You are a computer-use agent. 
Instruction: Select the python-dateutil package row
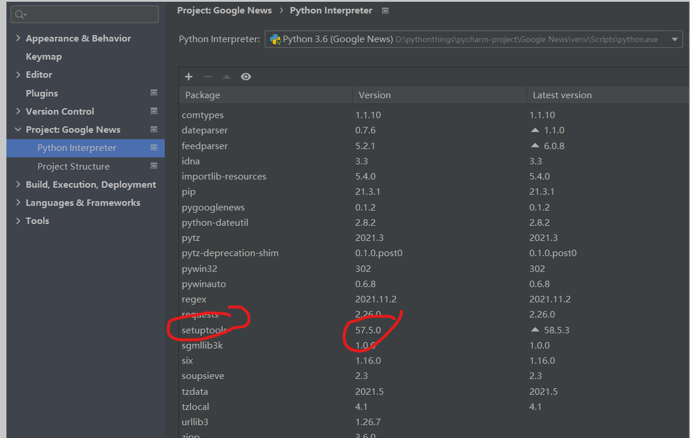(434, 223)
